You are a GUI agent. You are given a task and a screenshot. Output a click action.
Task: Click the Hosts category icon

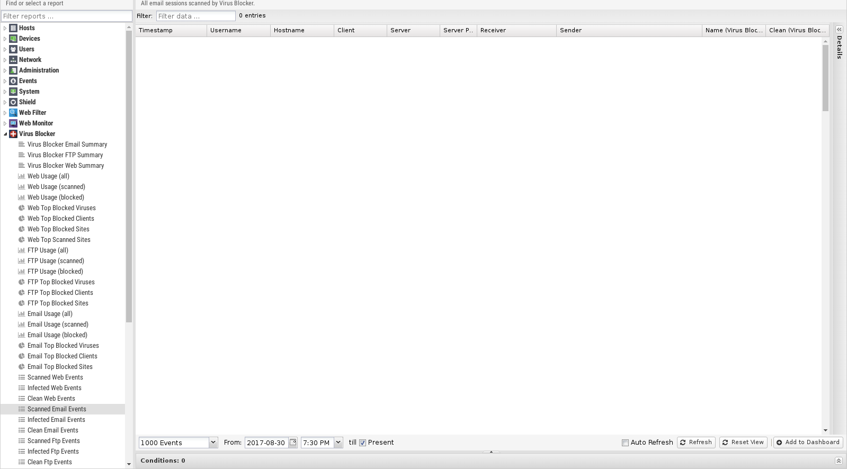13,28
